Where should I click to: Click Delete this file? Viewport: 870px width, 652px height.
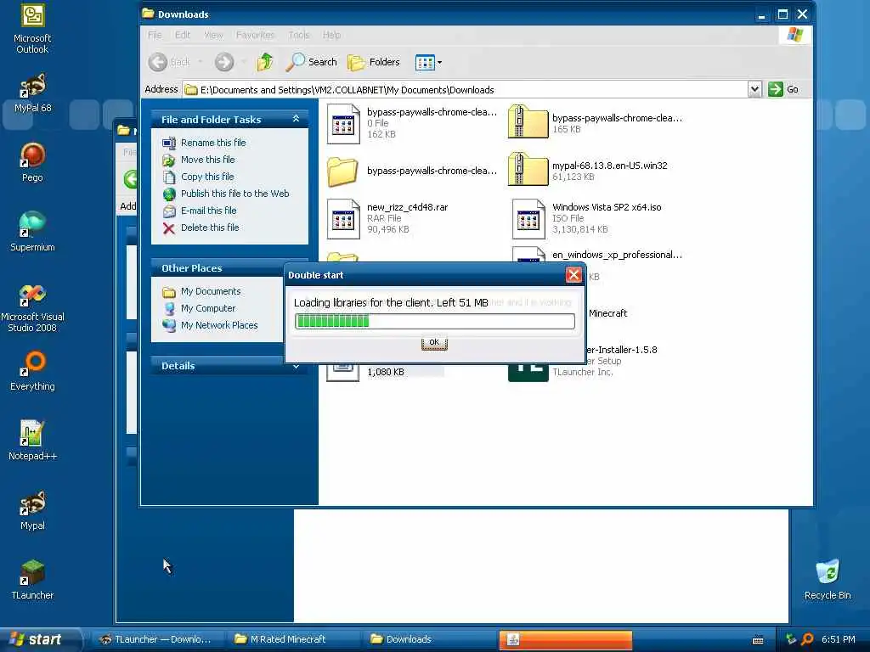point(210,228)
